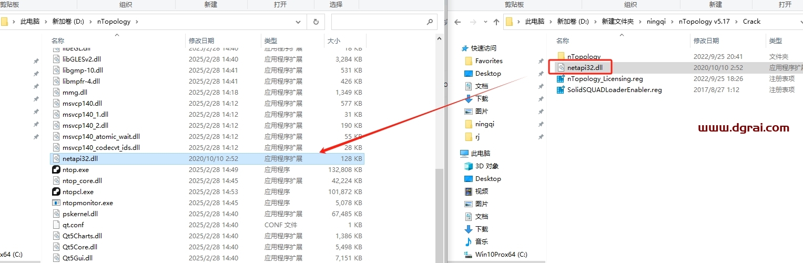Screen dimensions: 803x263
Task: Click nTopology_Licensing.reg registry icon
Action: click(x=561, y=79)
